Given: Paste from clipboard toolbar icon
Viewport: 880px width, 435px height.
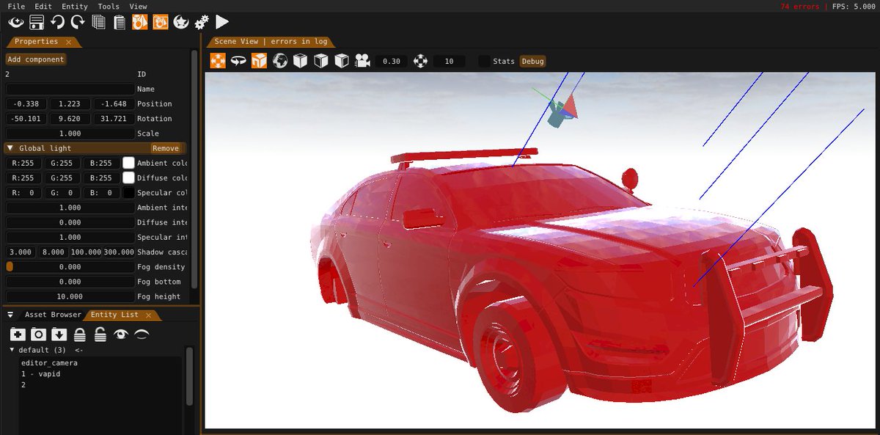Looking at the screenshot, I should pyautogui.click(x=119, y=23).
